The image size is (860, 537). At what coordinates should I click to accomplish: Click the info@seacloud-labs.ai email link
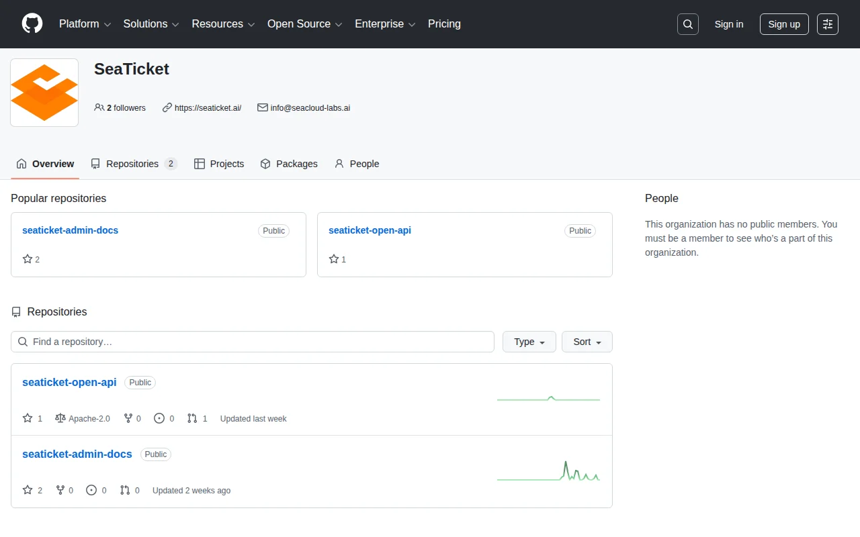(310, 107)
